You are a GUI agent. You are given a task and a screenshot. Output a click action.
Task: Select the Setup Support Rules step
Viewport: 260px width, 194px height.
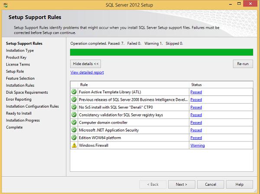(x=24, y=43)
